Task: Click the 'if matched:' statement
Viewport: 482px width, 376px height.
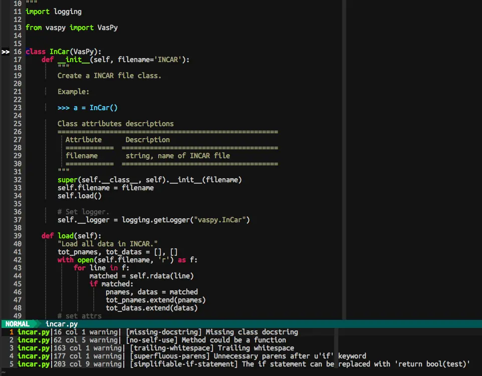Action: pyautogui.click(x=112, y=284)
